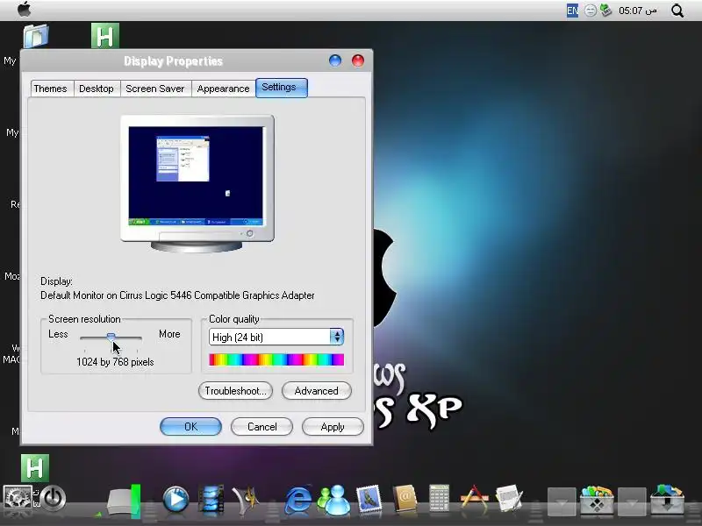
Task: Click the first grey arrow dock box
Action: (x=562, y=501)
